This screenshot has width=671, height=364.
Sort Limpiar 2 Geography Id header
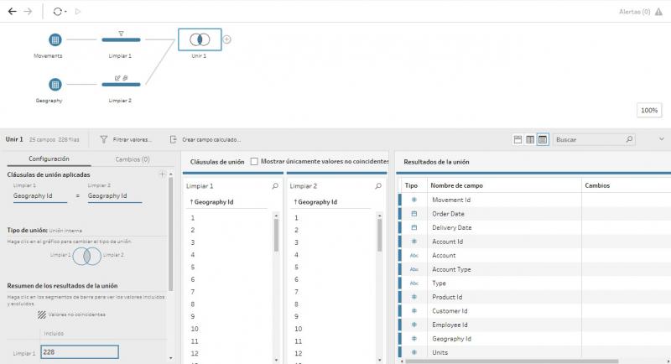pyautogui.click(x=315, y=202)
